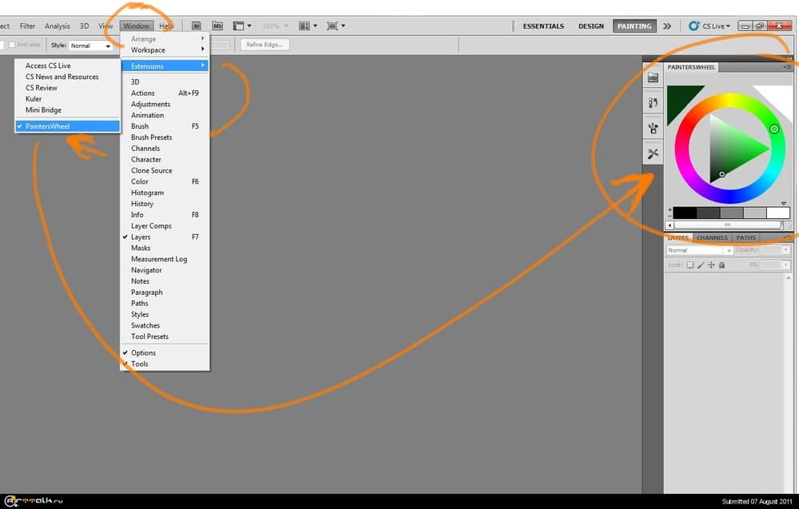
Task: Click the minus icon beside the gray swatches
Action: [x=670, y=216]
